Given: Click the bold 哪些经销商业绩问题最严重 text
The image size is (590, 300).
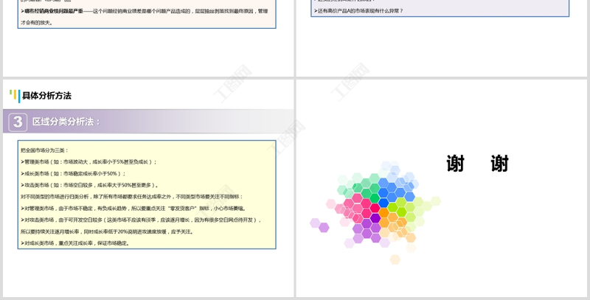Looking at the screenshot, I should click(56, 11).
